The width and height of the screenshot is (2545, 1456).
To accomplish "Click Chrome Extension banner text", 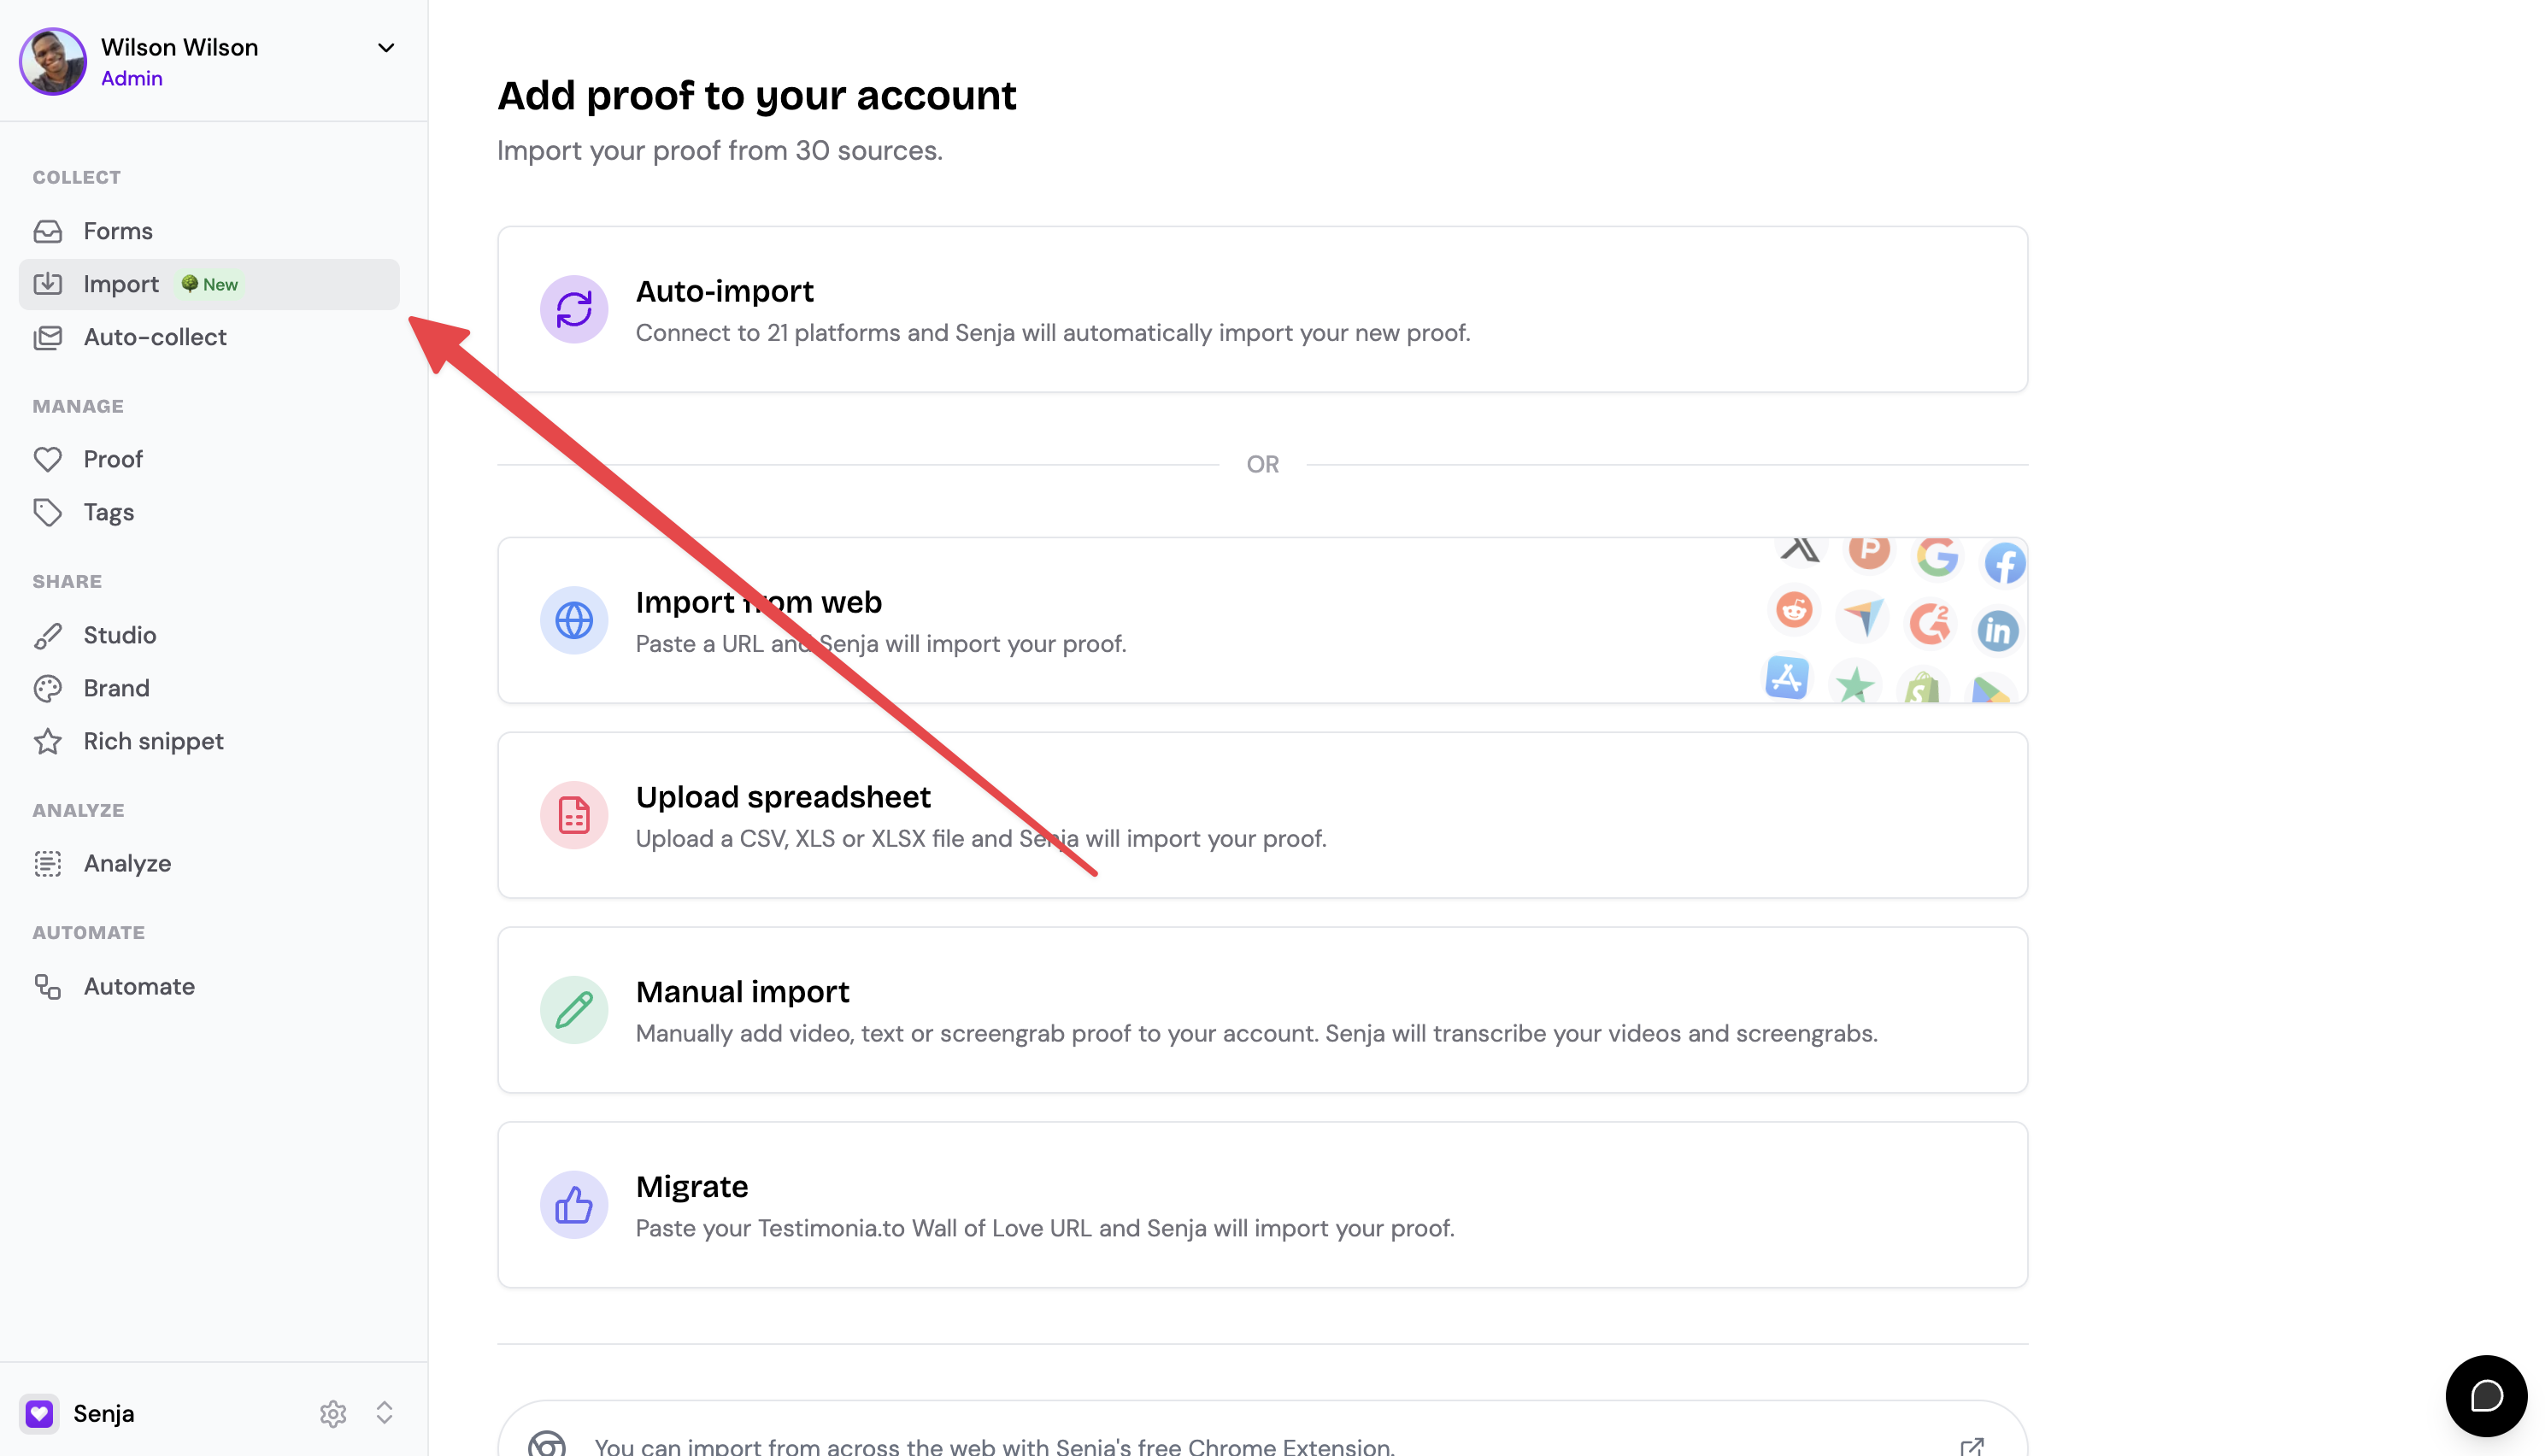I will pos(994,1446).
